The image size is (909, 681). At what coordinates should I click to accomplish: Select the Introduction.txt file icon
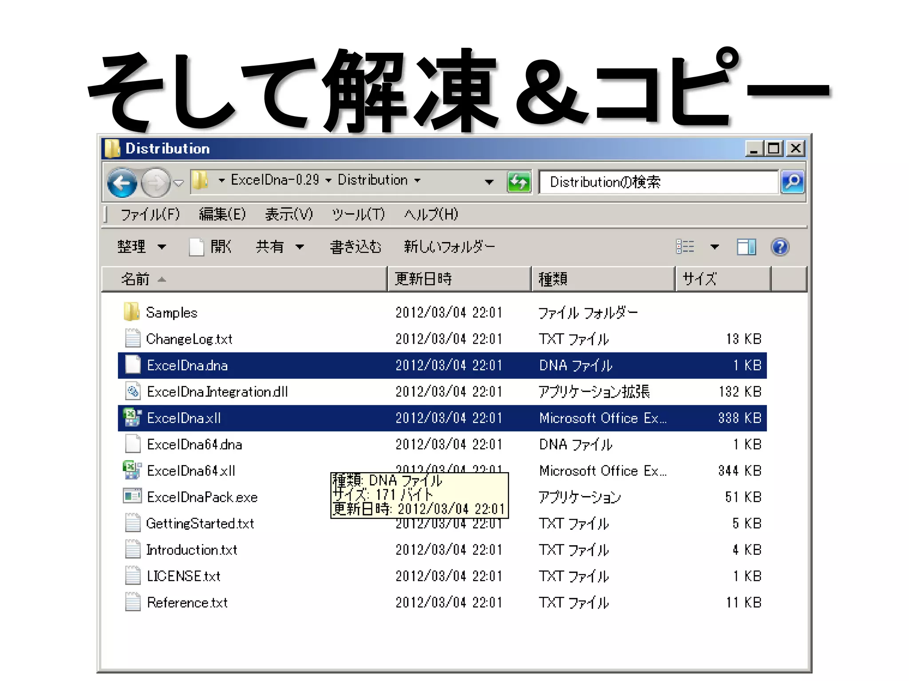[132, 549]
